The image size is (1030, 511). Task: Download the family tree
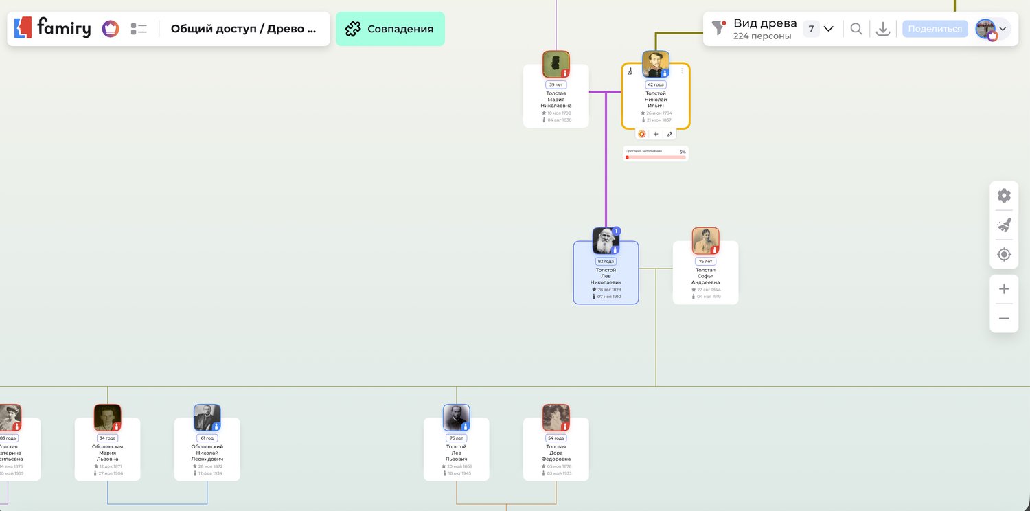pos(883,29)
